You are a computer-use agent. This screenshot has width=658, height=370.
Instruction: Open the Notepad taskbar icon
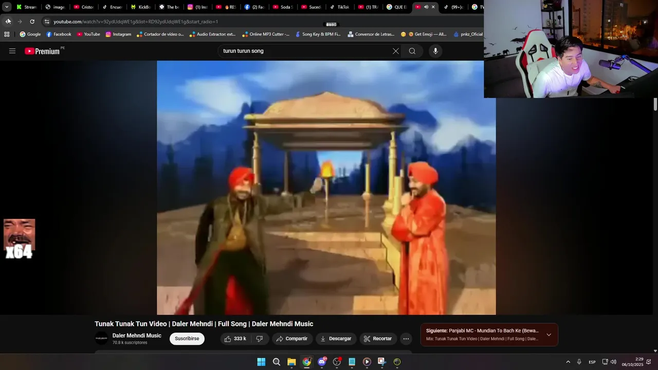(352, 362)
